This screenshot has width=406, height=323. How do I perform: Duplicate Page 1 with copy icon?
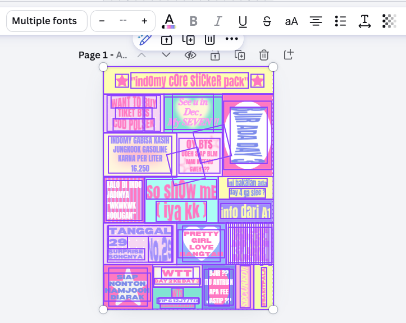point(240,56)
